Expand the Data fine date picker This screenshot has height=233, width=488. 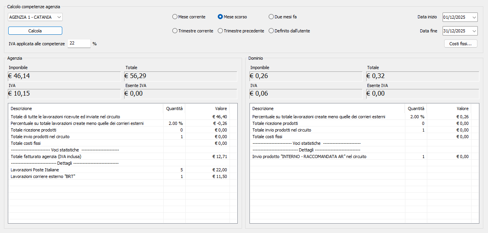coord(475,31)
